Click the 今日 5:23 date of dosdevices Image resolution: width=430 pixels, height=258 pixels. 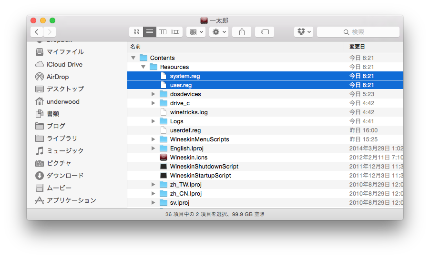tap(362, 94)
